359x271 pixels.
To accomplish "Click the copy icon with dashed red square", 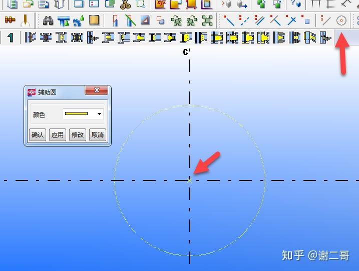I will pyautogui.click(x=160, y=20).
